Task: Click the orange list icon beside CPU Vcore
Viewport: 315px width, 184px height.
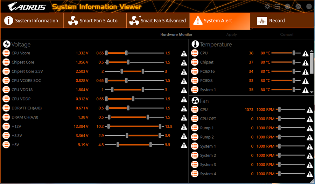Action: pyautogui.click(x=6, y=53)
